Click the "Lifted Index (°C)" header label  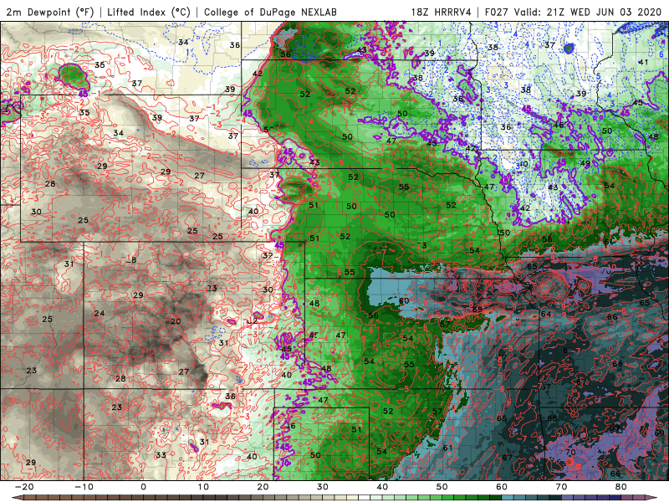[149, 12]
